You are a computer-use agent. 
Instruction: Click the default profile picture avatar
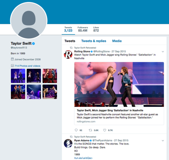coord(29,20)
